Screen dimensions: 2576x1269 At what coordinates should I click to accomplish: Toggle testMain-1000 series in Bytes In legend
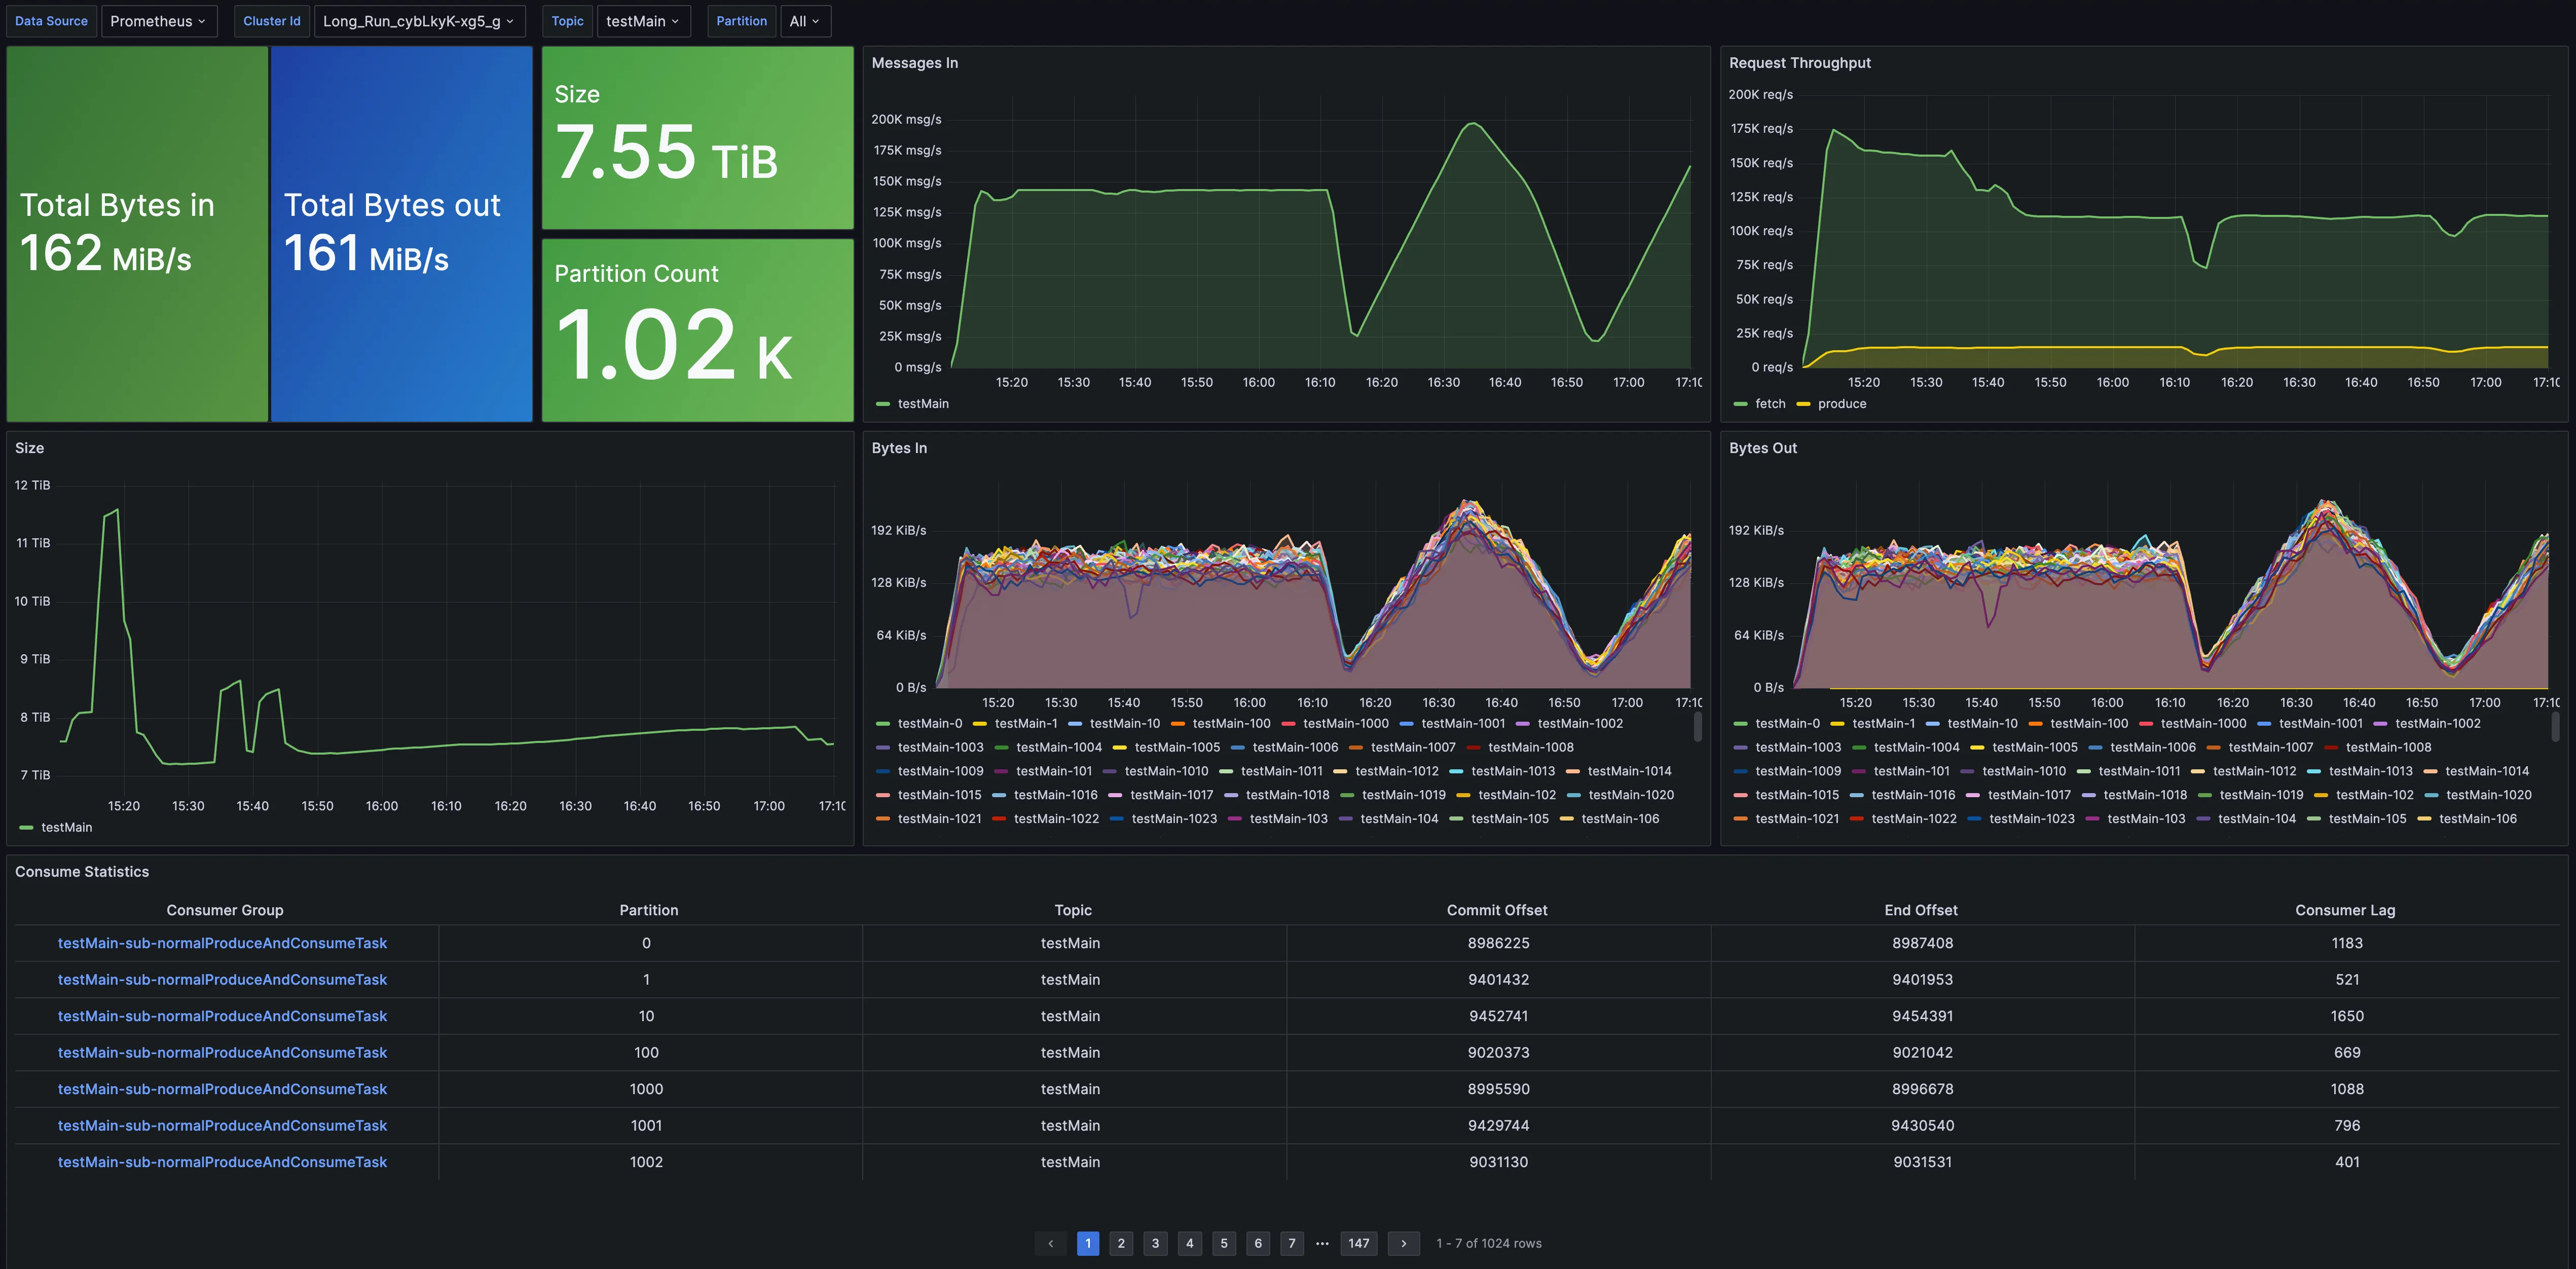(1345, 724)
